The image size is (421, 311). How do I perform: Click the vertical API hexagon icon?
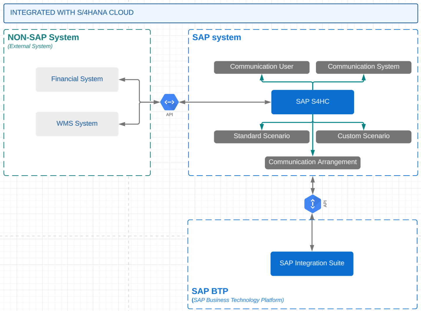click(x=313, y=204)
